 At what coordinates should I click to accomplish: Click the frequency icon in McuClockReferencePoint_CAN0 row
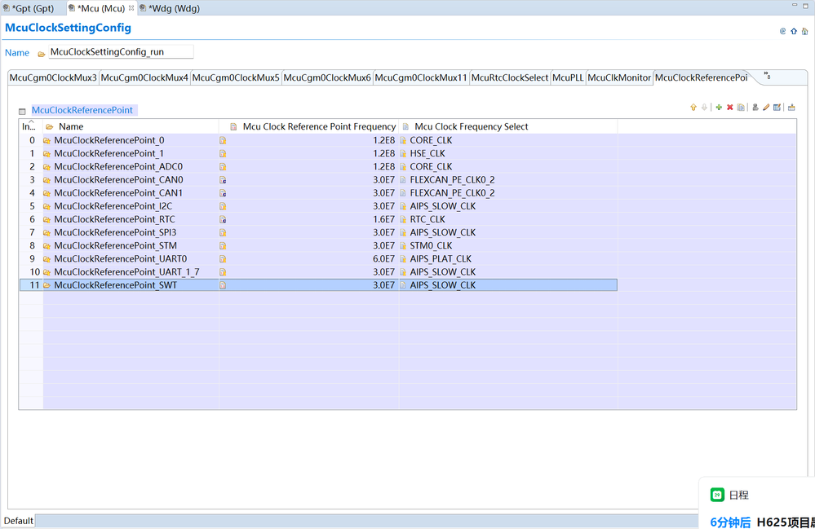tap(223, 180)
